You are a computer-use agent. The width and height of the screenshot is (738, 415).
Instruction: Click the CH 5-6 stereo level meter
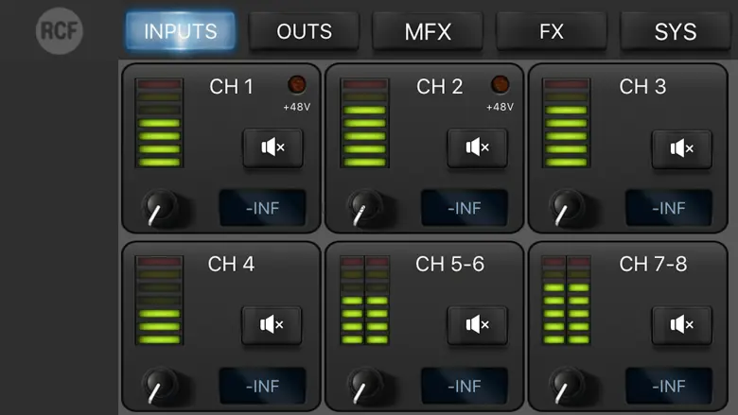pyautogui.click(x=365, y=301)
